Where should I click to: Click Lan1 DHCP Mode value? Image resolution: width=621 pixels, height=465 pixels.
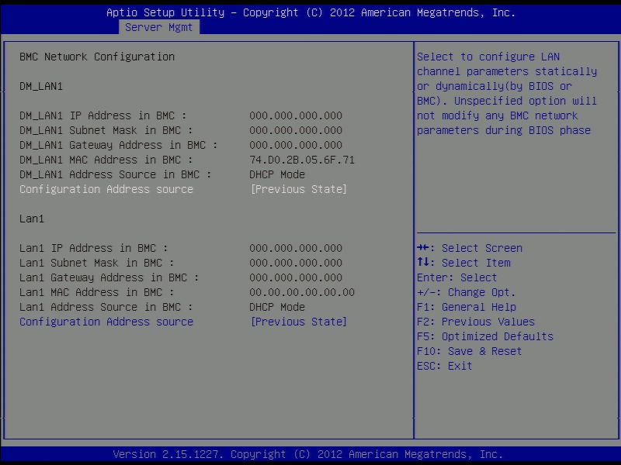coord(277,307)
